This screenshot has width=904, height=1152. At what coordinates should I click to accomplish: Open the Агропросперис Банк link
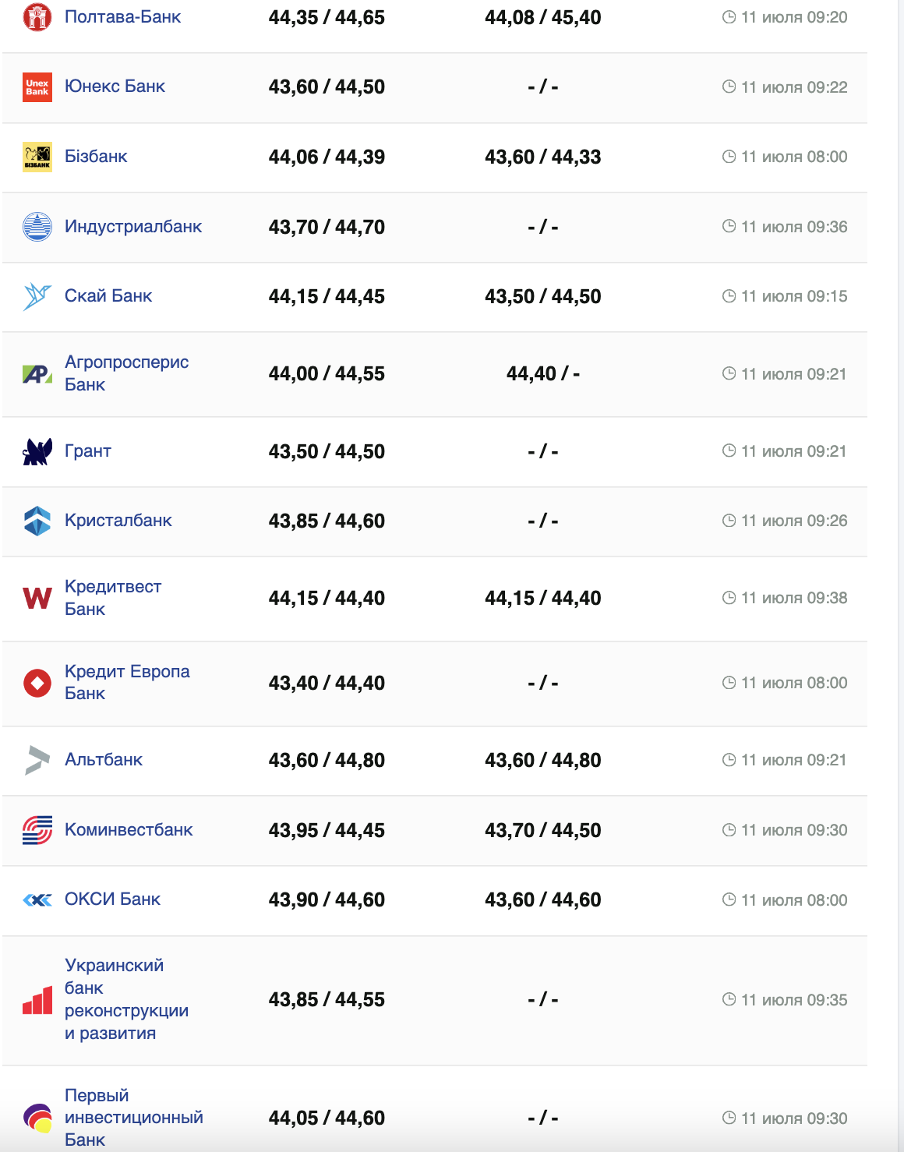(126, 373)
